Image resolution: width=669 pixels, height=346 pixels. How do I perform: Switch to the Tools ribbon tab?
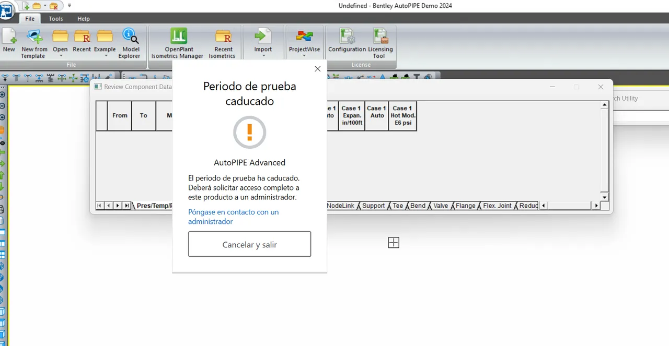56,19
